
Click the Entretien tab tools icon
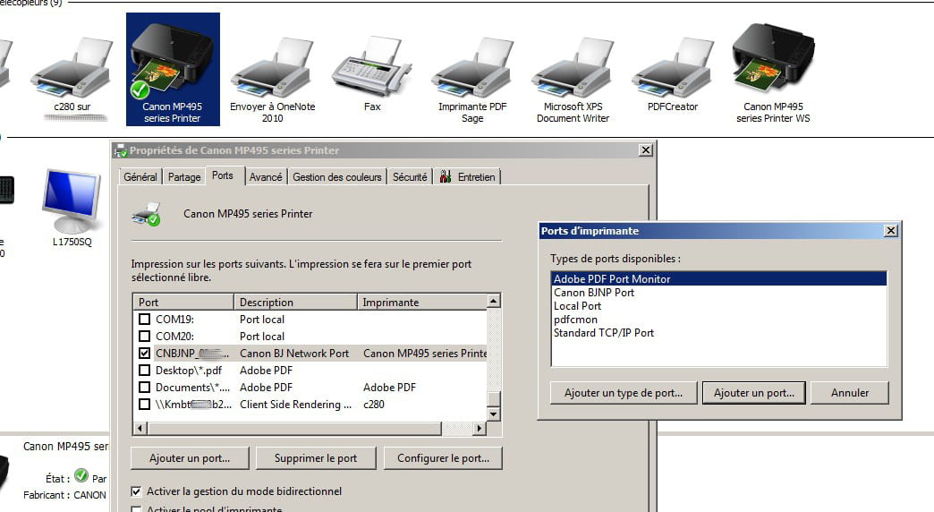coord(445,176)
